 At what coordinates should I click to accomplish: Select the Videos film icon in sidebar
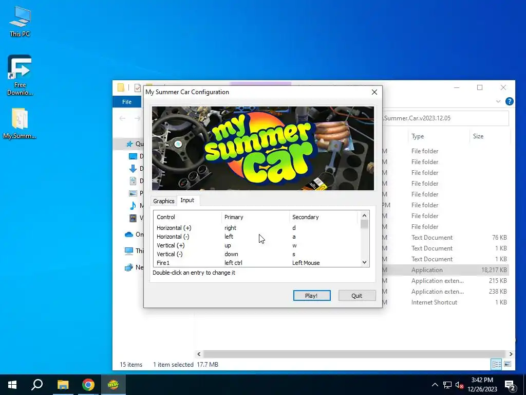tap(133, 218)
